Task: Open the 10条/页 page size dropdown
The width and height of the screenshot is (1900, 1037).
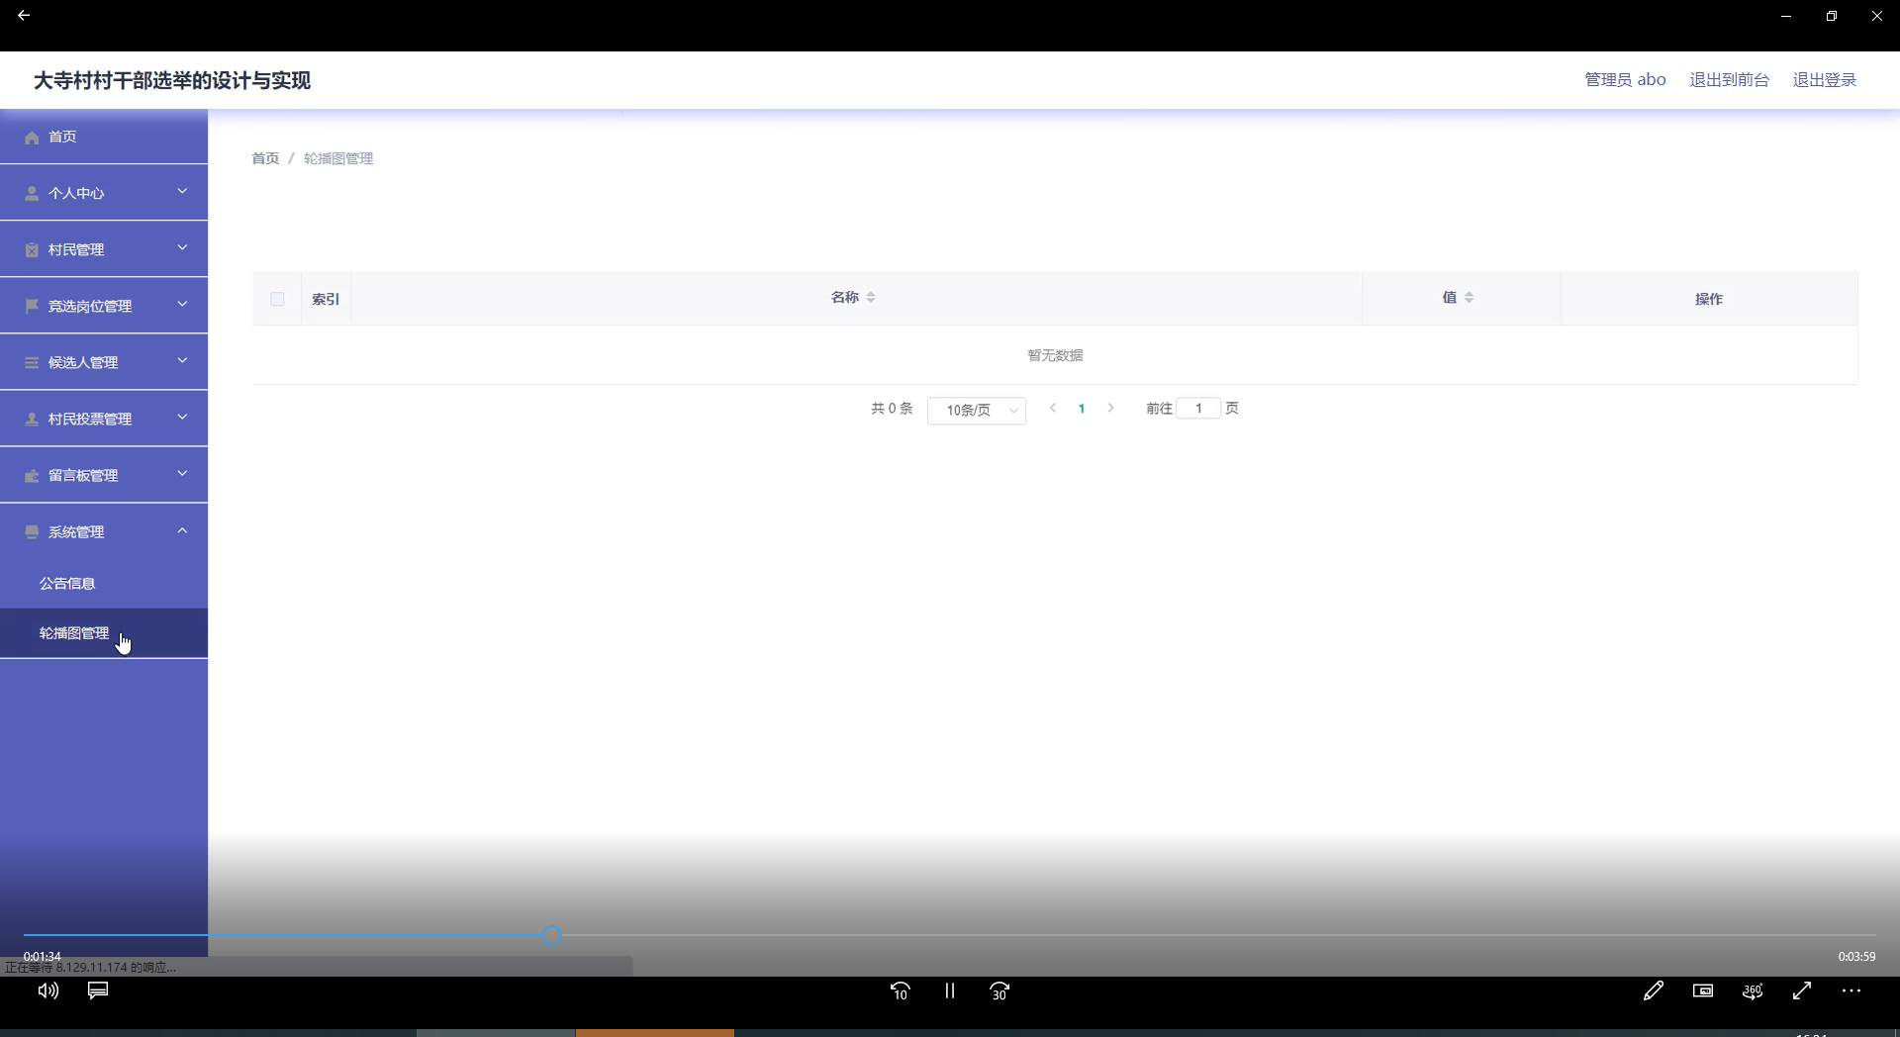Action: pos(977,410)
